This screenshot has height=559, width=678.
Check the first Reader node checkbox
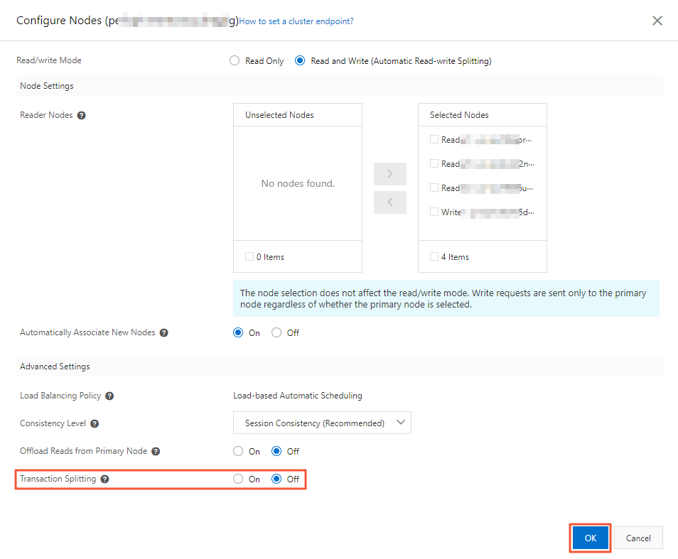pyautogui.click(x=434, y=139)
